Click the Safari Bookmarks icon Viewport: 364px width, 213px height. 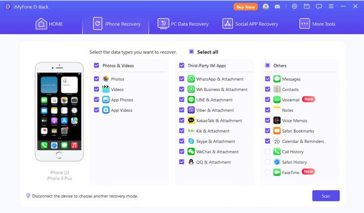click(x=277, y=131)
